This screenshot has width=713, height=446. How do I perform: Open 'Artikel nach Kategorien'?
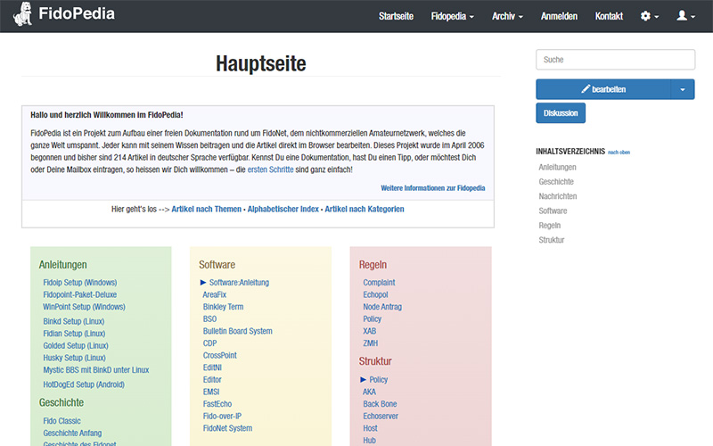(x=365, y=209)
